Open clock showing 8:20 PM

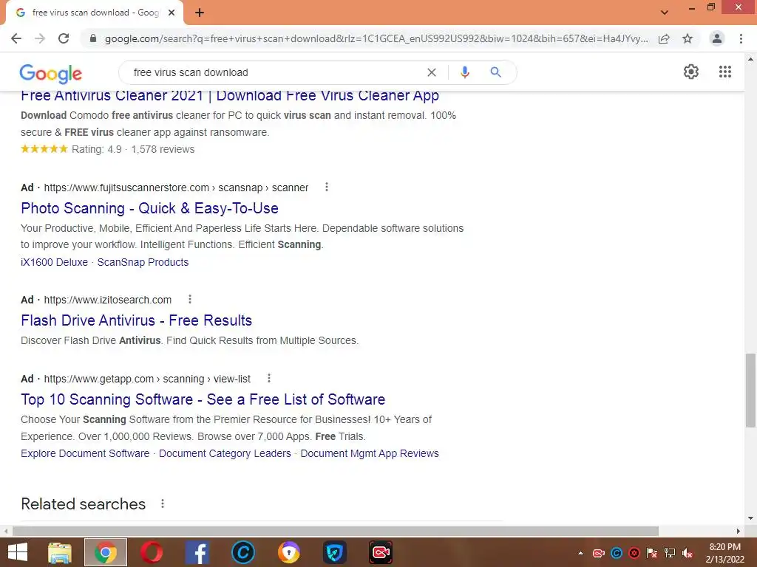pyautogui.click(x=724, y=553)
